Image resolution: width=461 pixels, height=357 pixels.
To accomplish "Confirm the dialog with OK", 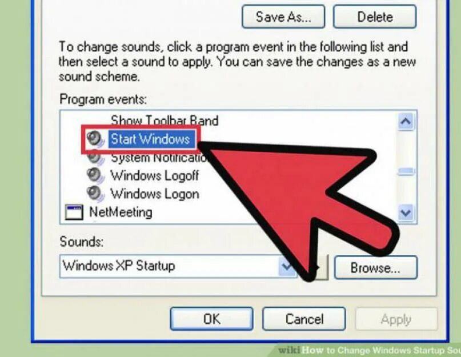I will [x=212, y=319].
